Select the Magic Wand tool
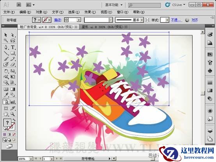Image resolution: width=216 pixels, height=162 pixels. (5, 40)
